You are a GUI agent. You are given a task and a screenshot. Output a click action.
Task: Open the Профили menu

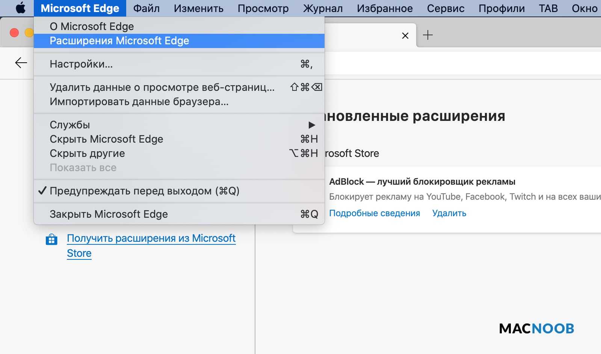pos(502,8)
